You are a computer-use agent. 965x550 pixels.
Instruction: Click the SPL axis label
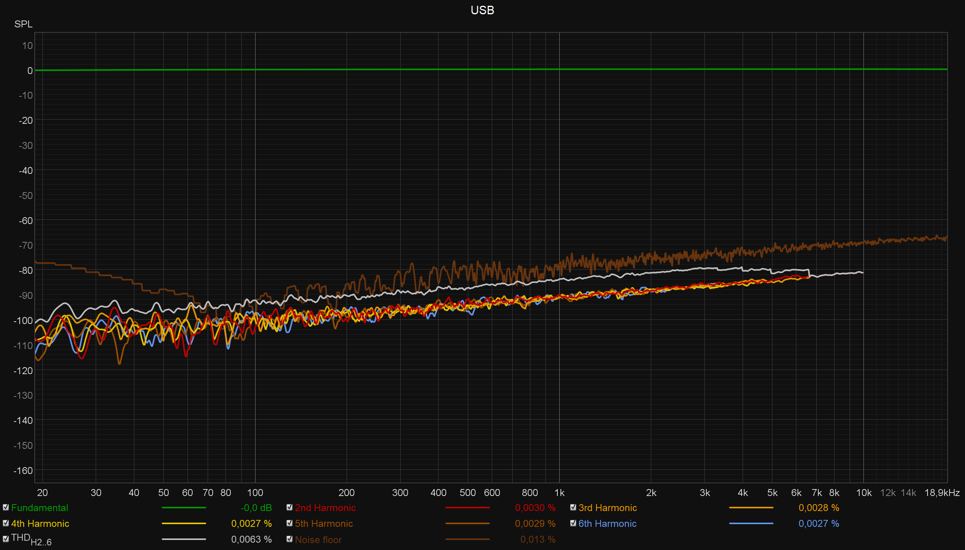tap(24, 24)
